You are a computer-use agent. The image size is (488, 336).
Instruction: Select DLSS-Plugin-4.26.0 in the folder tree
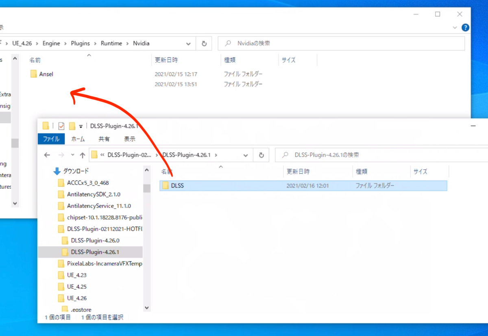(x=95, y=240)
